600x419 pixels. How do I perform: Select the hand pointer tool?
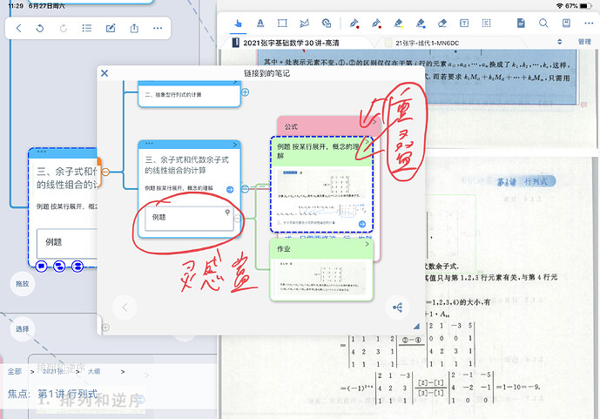[238, 24]
